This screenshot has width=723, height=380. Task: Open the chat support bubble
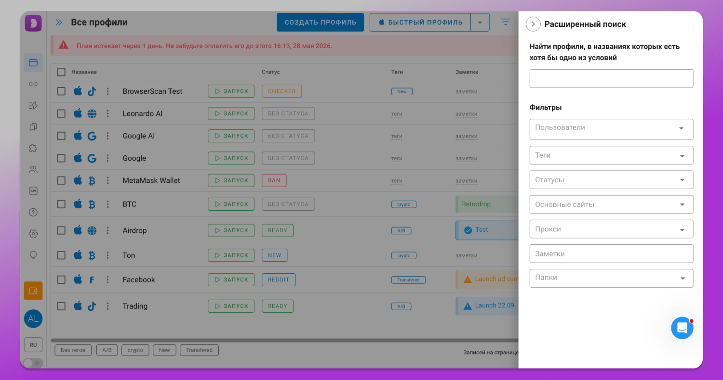coord(682,328)
